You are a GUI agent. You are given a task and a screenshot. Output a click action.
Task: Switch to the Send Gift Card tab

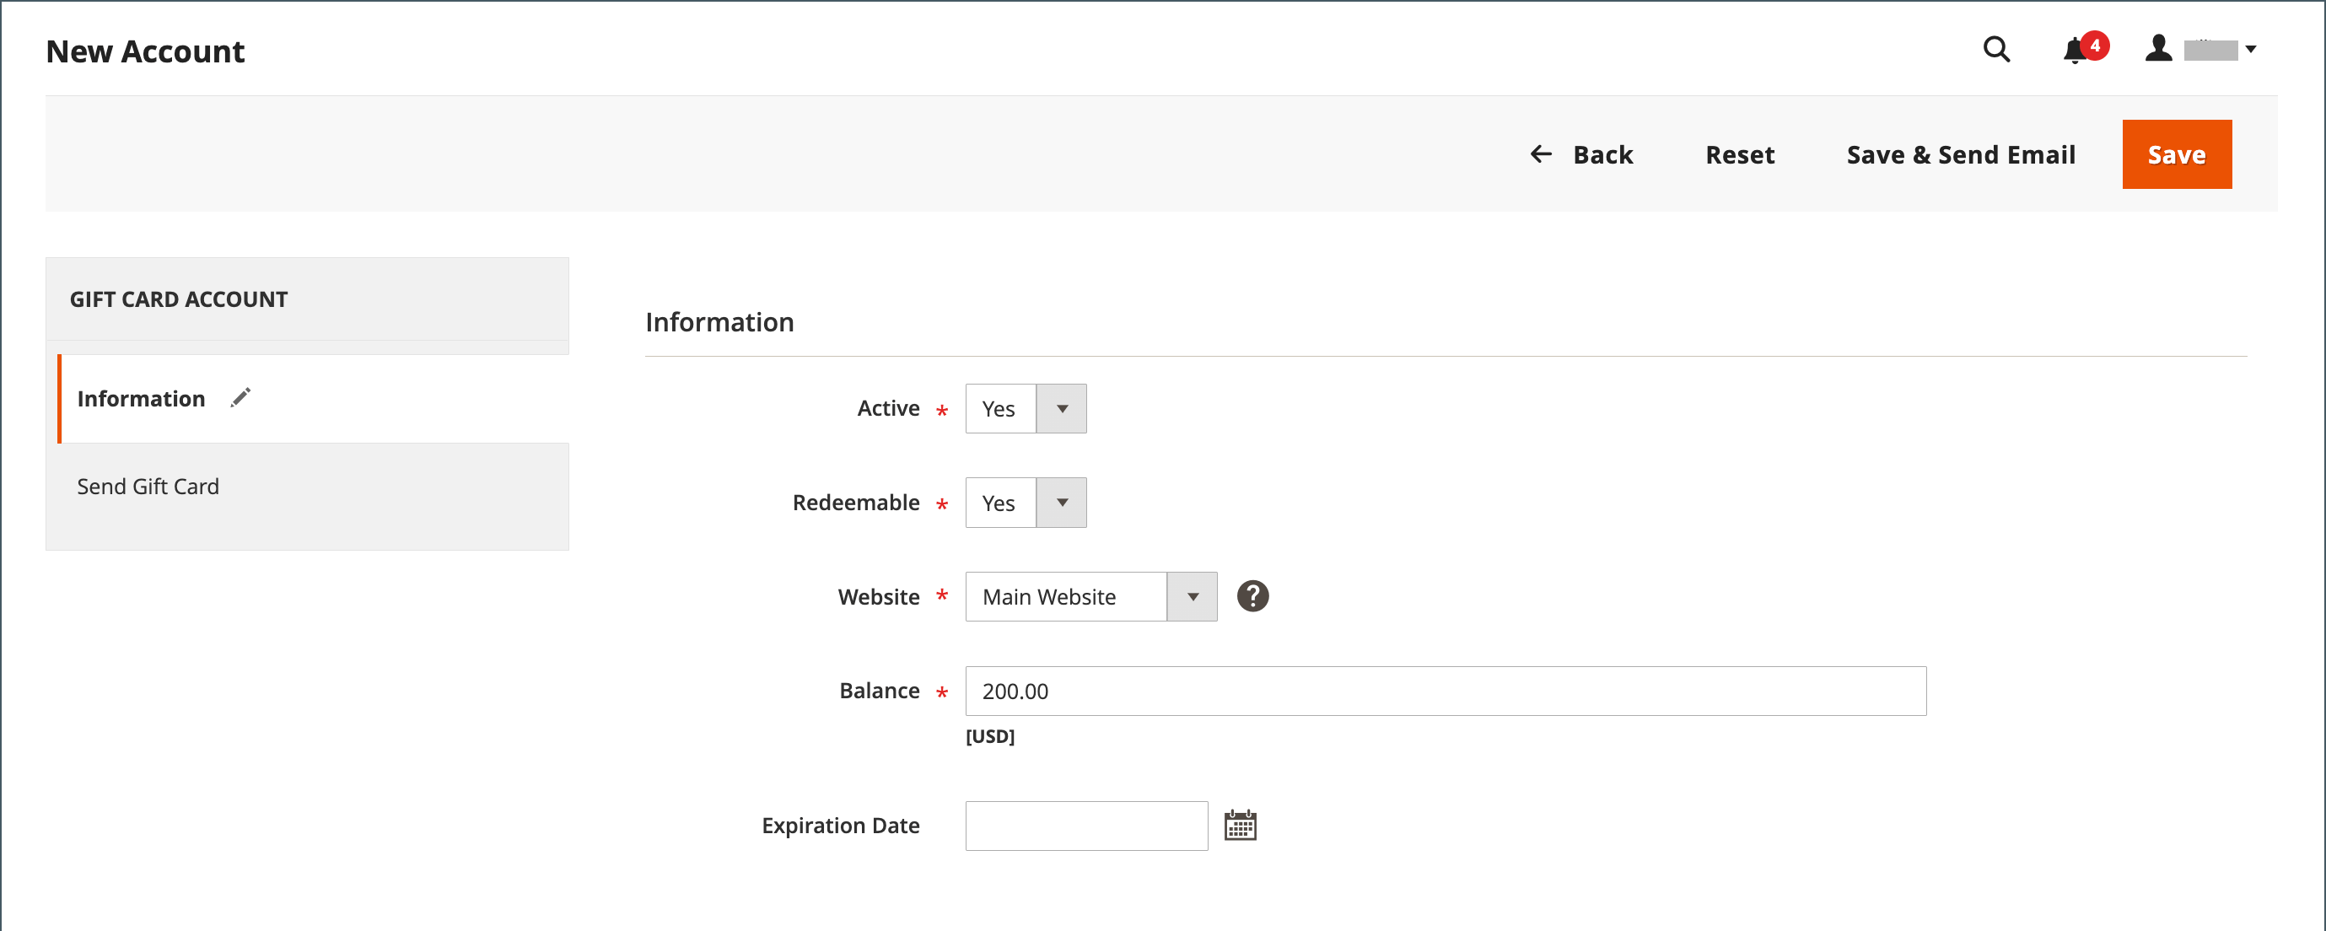coord(148,487)
